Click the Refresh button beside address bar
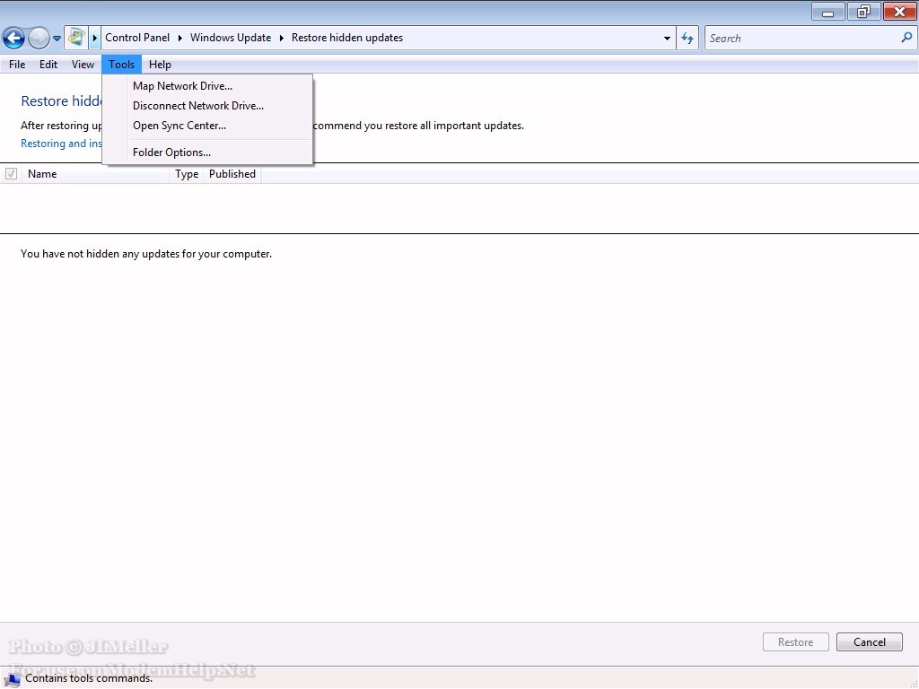 [687, 39]
